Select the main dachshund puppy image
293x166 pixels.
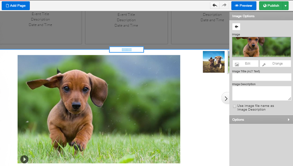99,109
